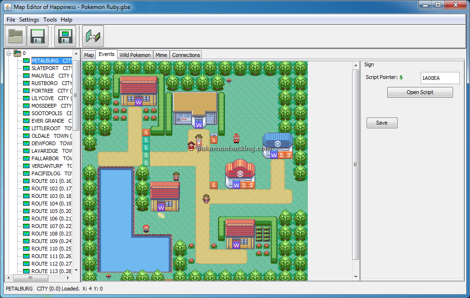Select RUSTBORO CITY in the map tree

51,83
